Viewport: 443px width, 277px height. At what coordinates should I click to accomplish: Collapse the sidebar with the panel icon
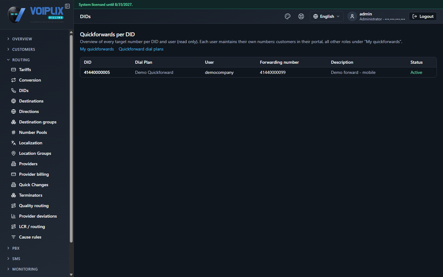click(x=67, y=6)
